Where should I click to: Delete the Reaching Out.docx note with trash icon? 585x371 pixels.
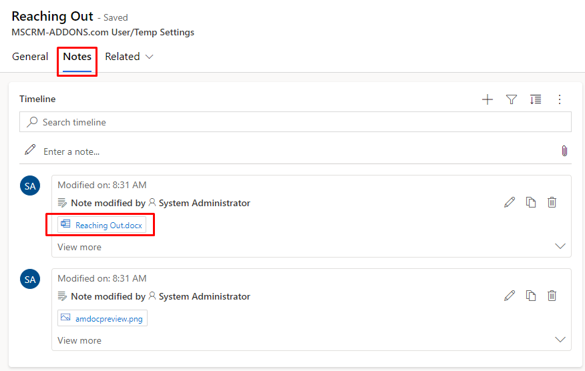[552, 202]
